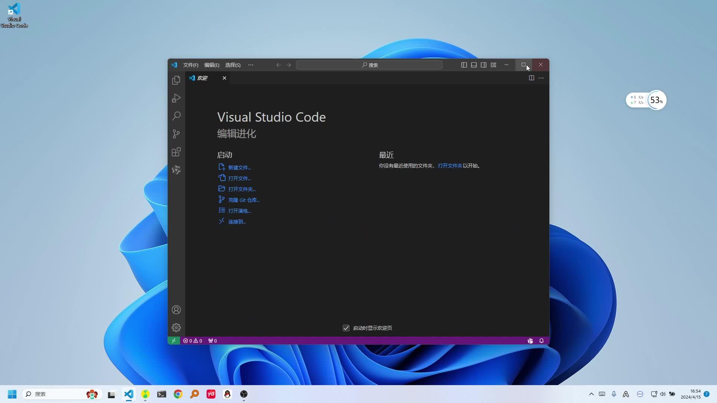The width and height of the screenshot is (717, 403).
Task: Open the 文件(F) menu
Action: click(x=190, y=65)
